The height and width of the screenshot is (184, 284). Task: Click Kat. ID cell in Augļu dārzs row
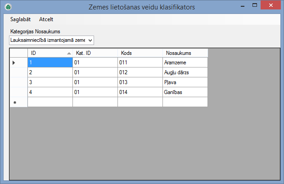(95, 72)
